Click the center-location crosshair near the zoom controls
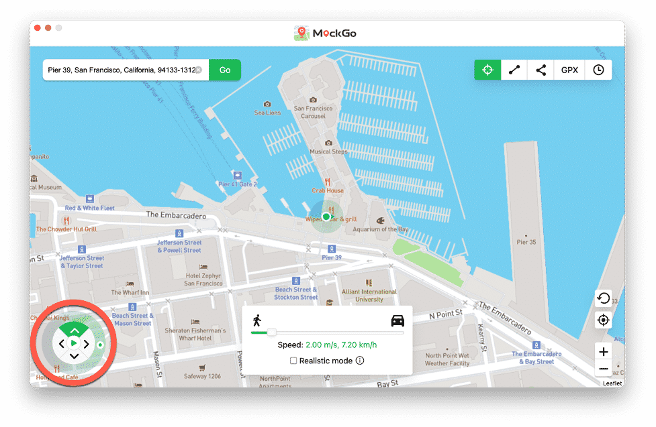 tap(603, 320)
